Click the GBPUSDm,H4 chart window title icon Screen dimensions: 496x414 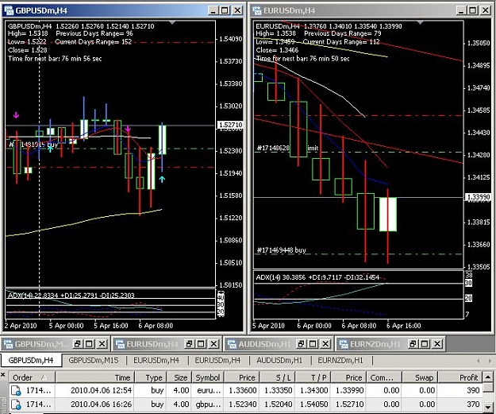(9, 10)
